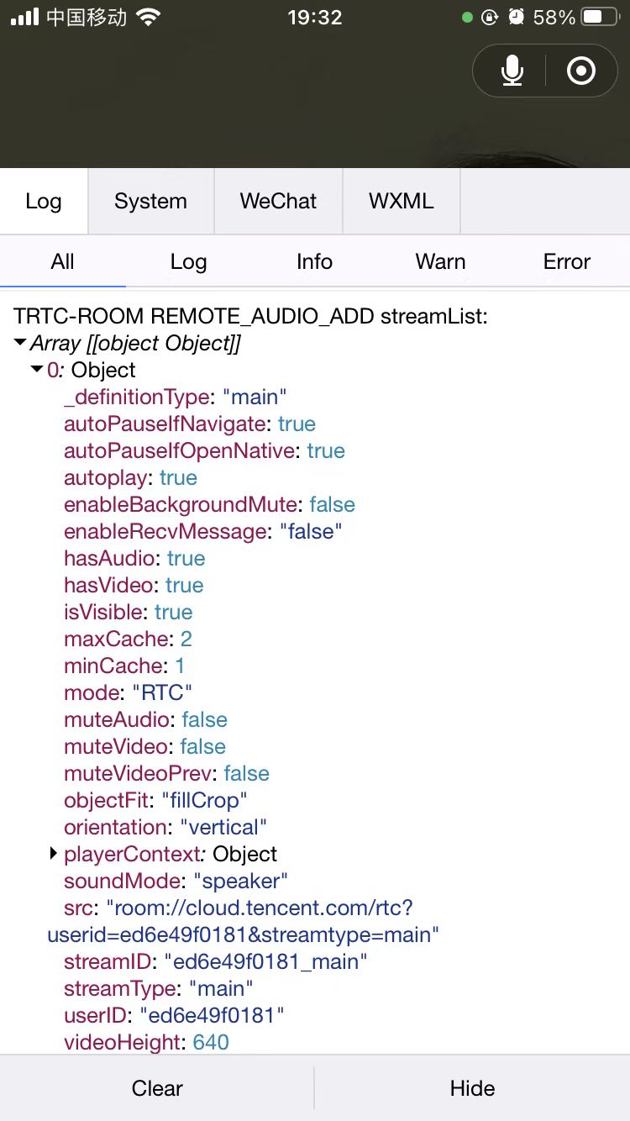The image size is (630, 1121).
Task: Expand the playerContext Object node
Action: (55, 854)
